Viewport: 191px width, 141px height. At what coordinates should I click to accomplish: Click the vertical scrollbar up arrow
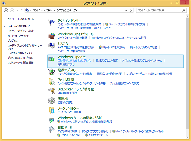tap(187, 16)
